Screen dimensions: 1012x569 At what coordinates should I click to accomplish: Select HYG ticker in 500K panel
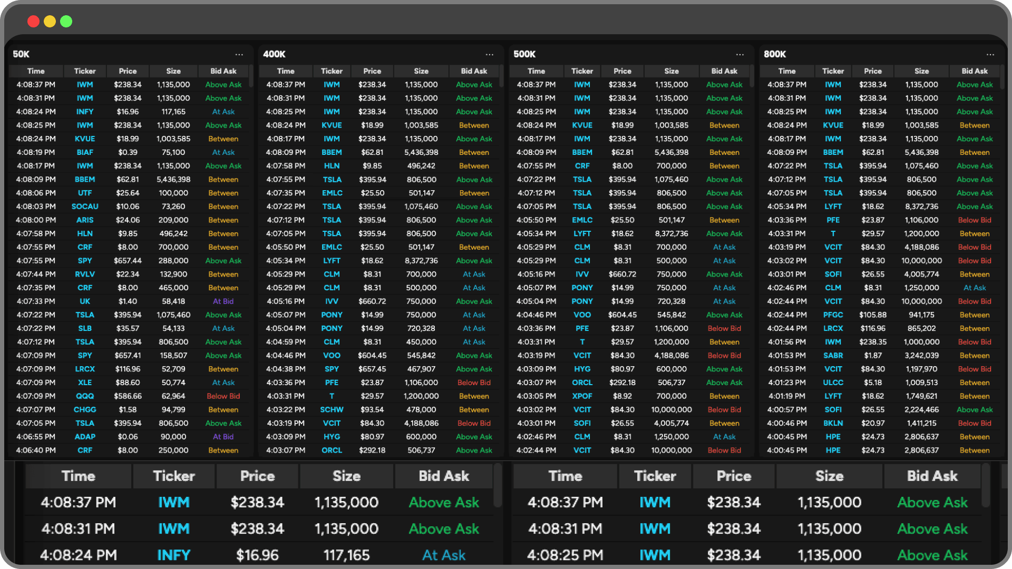pos(582,369)
